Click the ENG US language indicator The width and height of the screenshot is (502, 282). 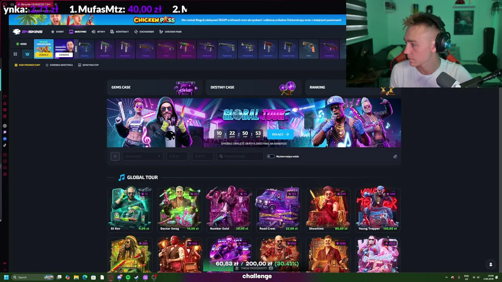coord(466,277)
